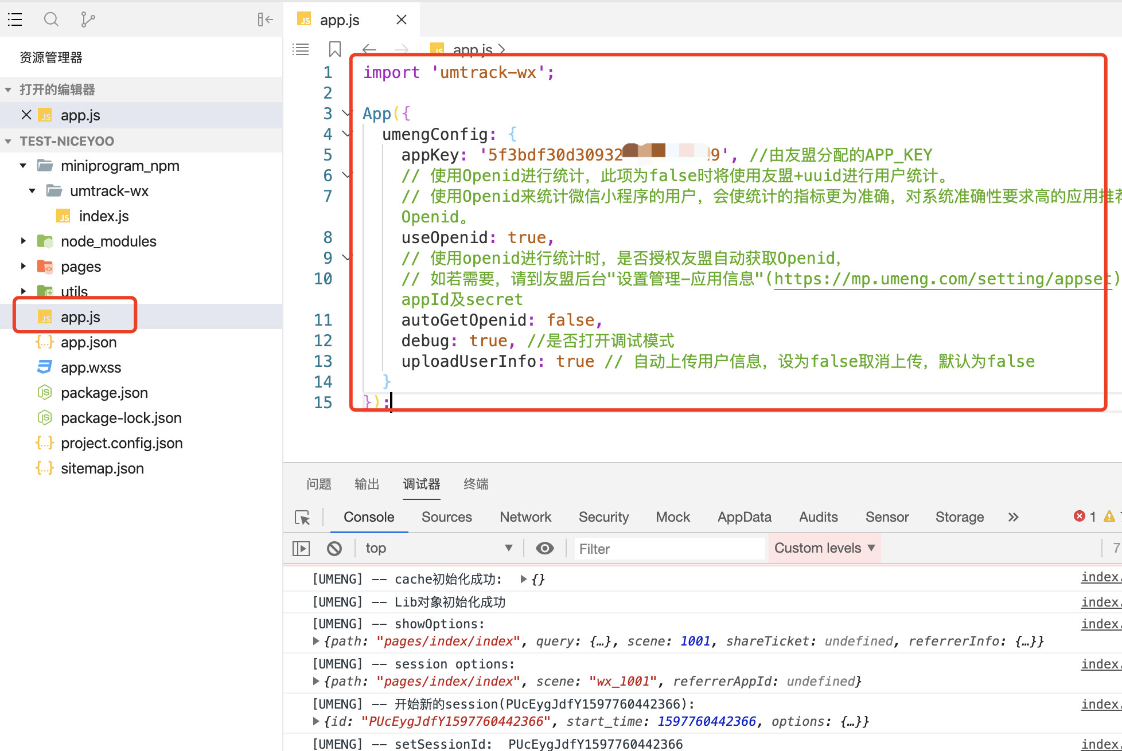Collapse the sidebar panel icon
Screen dimensions: 1122x751
pos(265,19)
